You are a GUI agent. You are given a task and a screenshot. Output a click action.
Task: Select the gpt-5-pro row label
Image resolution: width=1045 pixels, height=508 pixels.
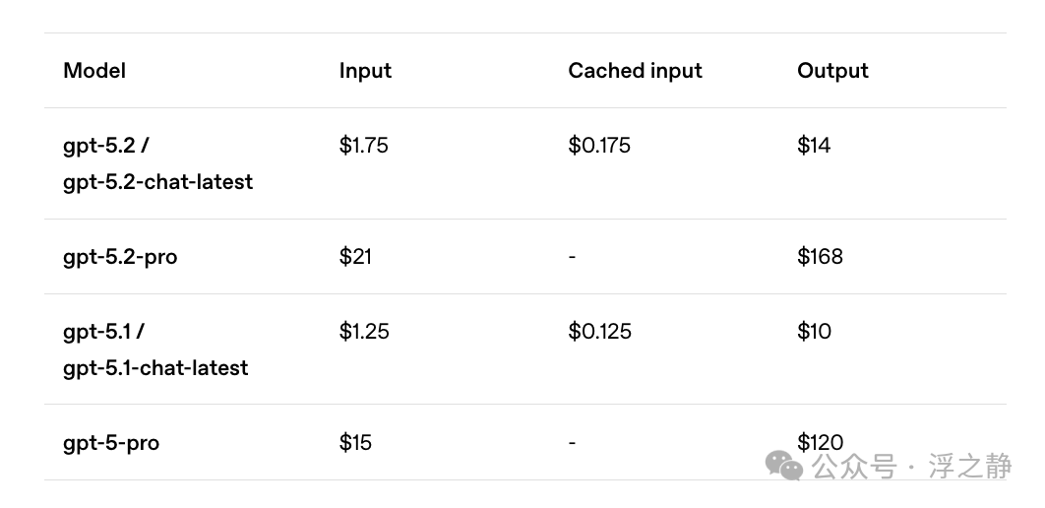point(111,443)
